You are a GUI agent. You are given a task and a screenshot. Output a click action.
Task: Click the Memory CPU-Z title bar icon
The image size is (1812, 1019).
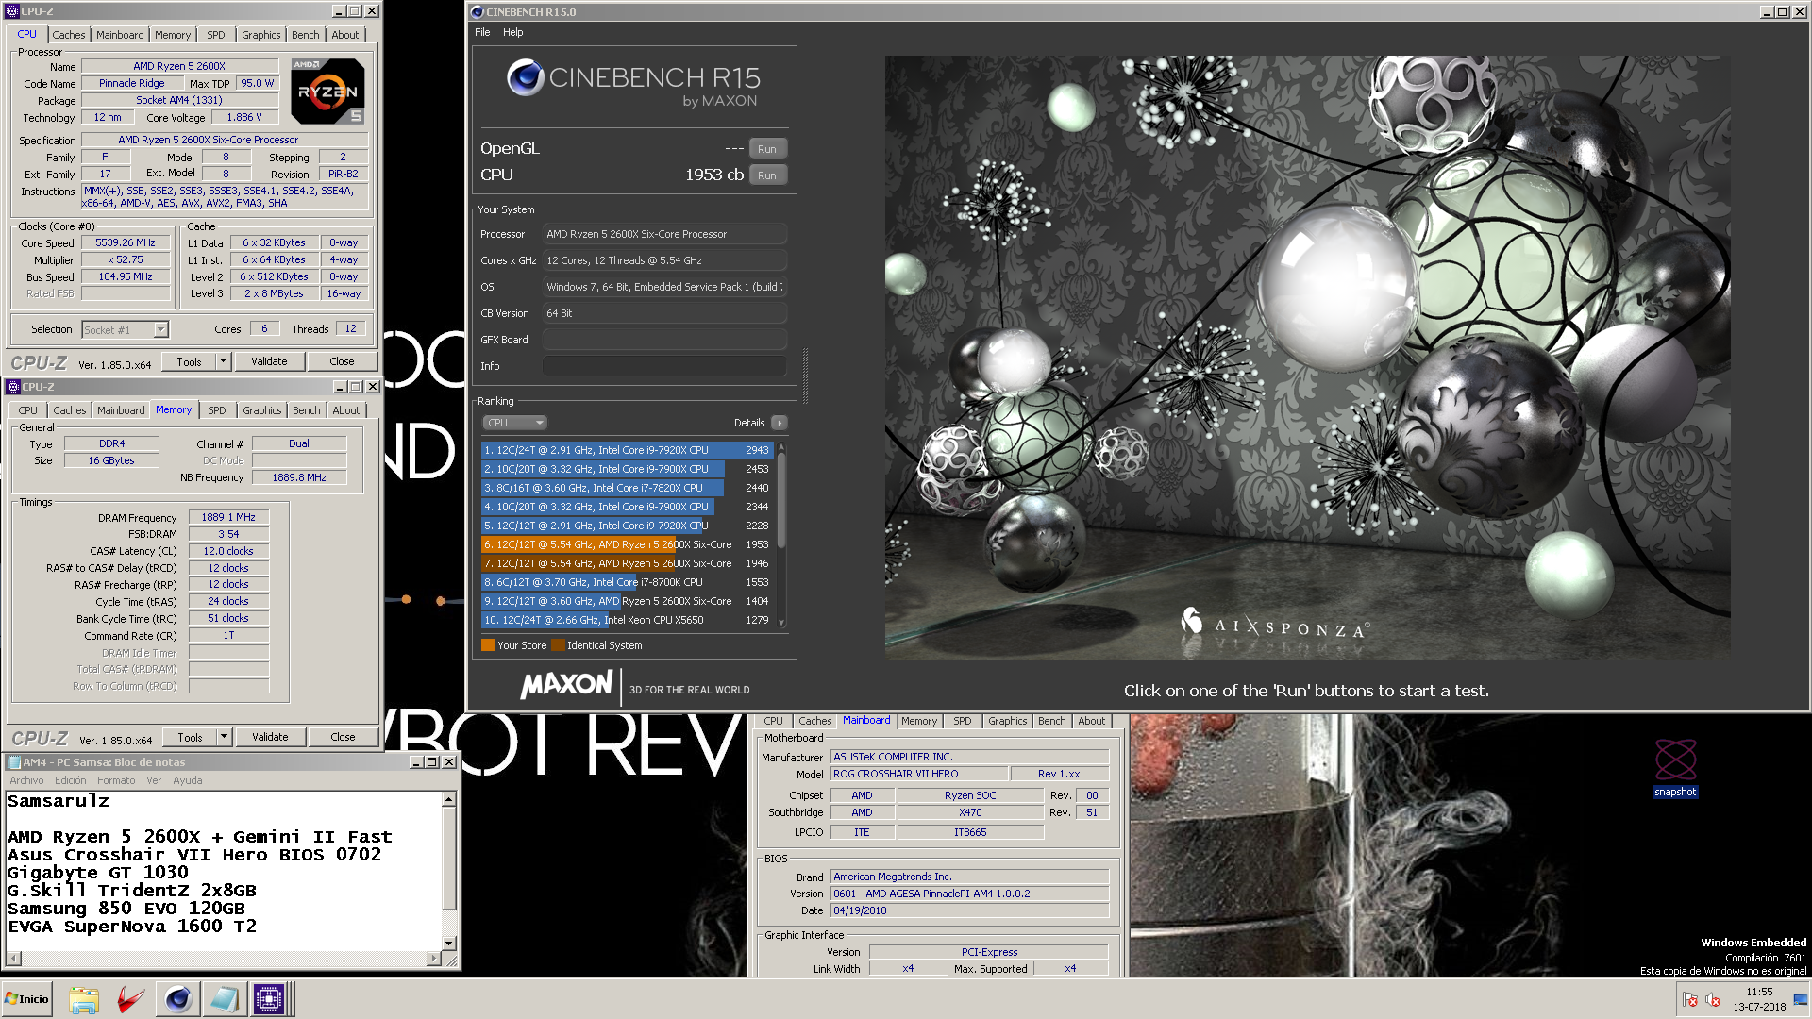(12, 387)
